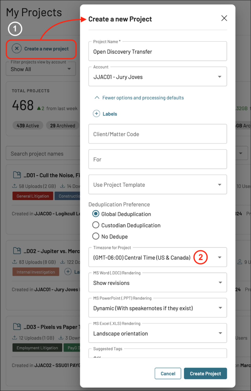Image resolution: width=251 pixels, height=391 pixels.
Task: Click the Create Project button
Action: point(205,374)
